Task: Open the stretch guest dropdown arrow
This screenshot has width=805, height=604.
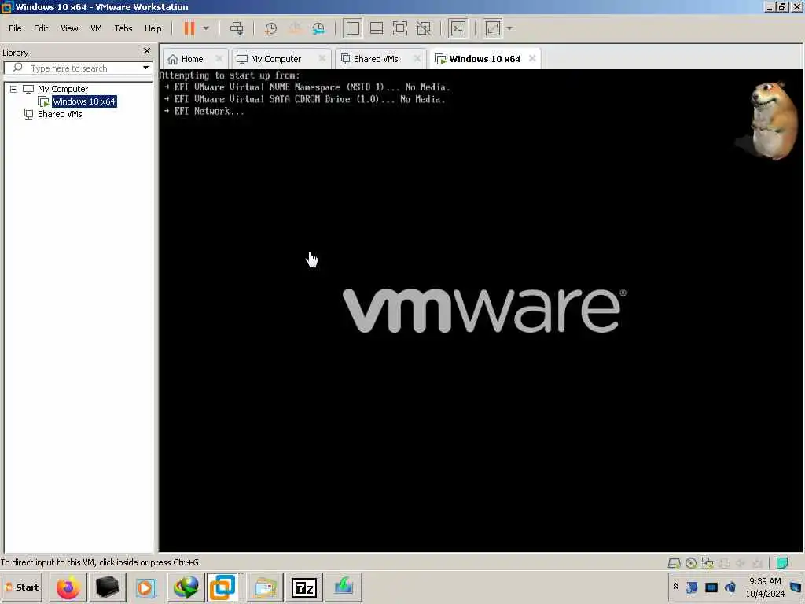Action: [x=509, y=28]
